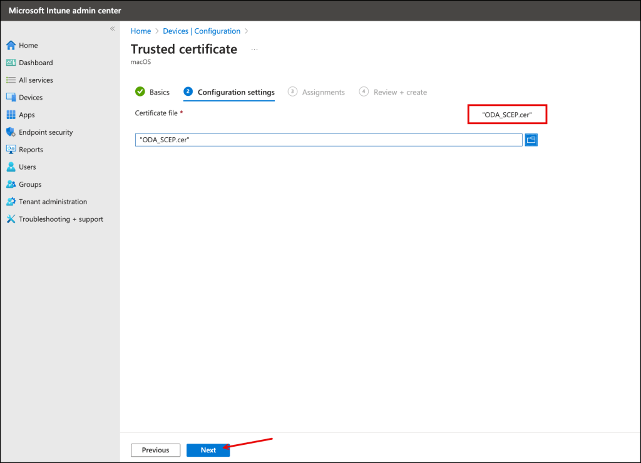Screen dimensions: 641x463
Task: Select the Groups icon in sidebar
Action: click(11, 185)
